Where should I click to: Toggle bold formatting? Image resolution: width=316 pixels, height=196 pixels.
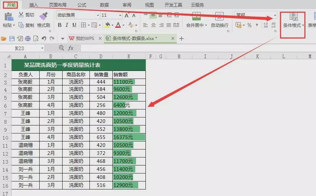60,25
